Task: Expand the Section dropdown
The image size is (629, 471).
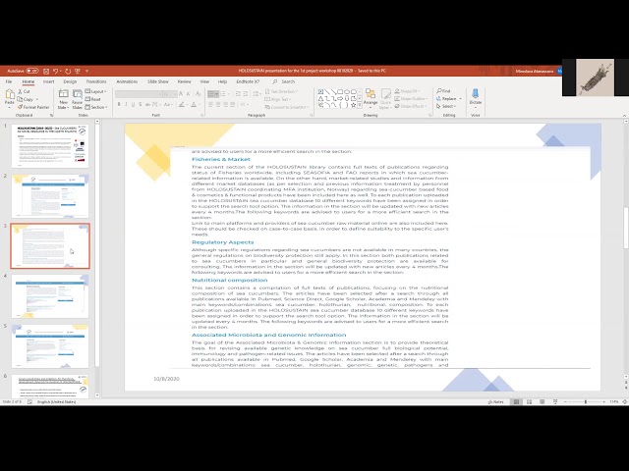Action: click(x=97, y=107)
